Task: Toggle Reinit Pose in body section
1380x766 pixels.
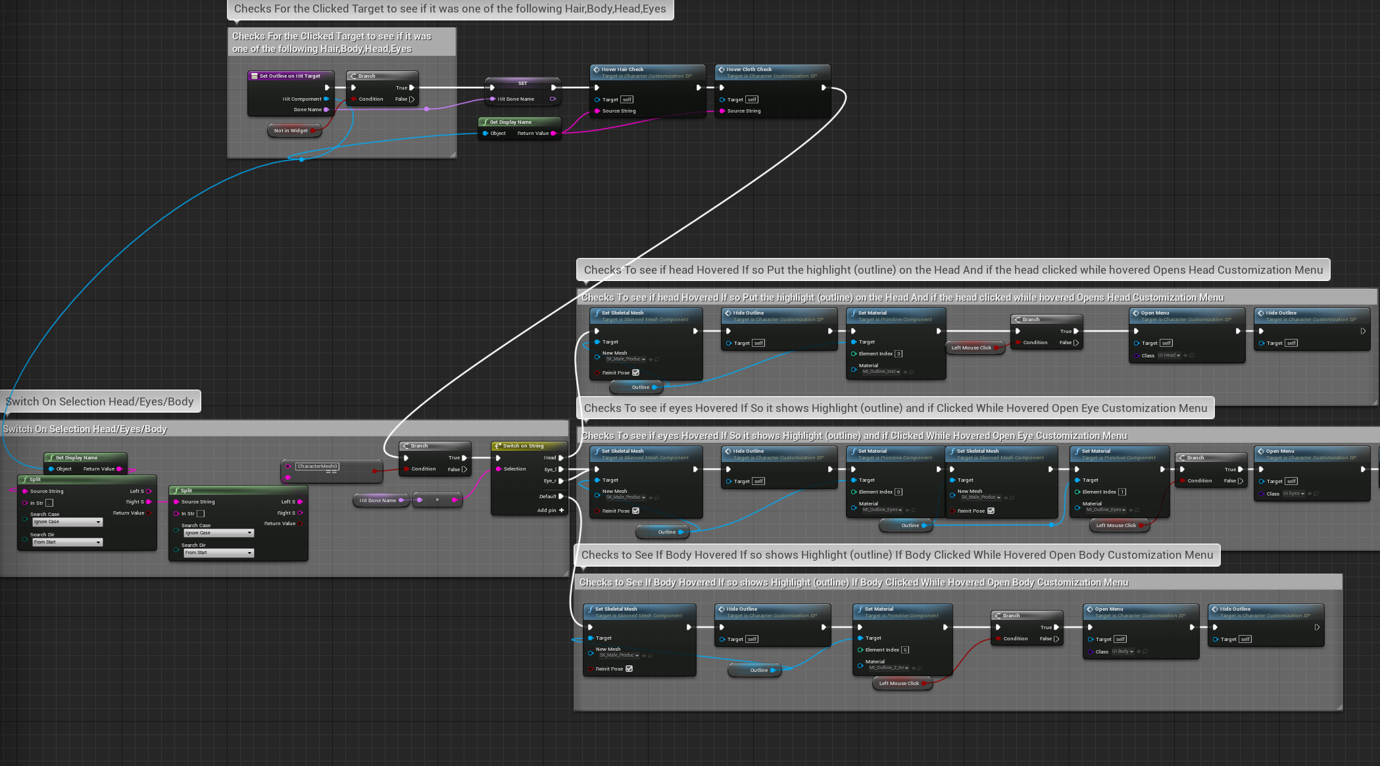Action: pyautogui.click(x=629, y=669)
